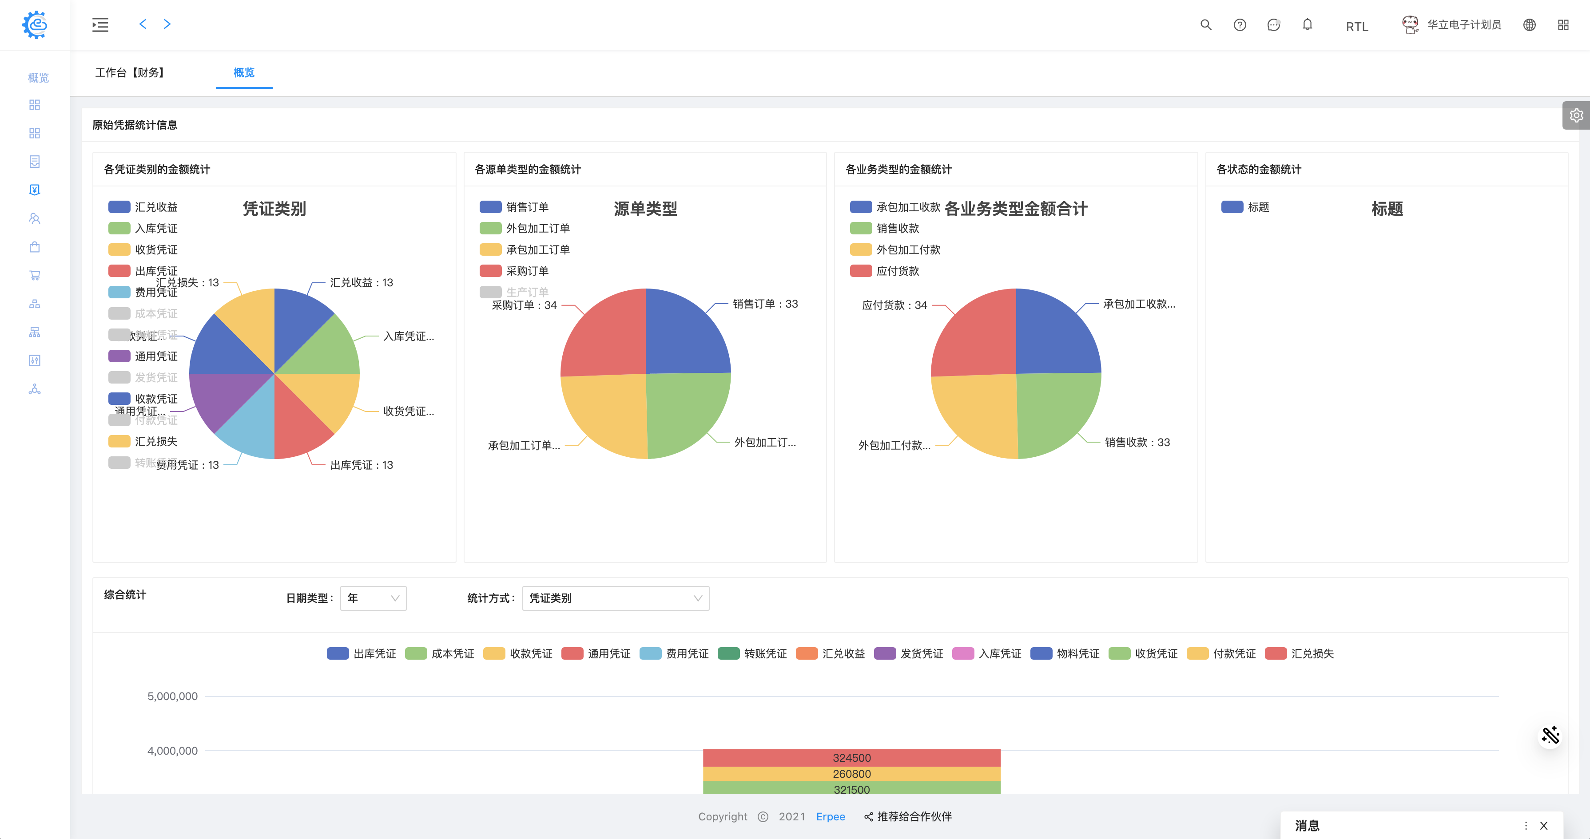Open the Erpee footer link

tap(830, 816)
